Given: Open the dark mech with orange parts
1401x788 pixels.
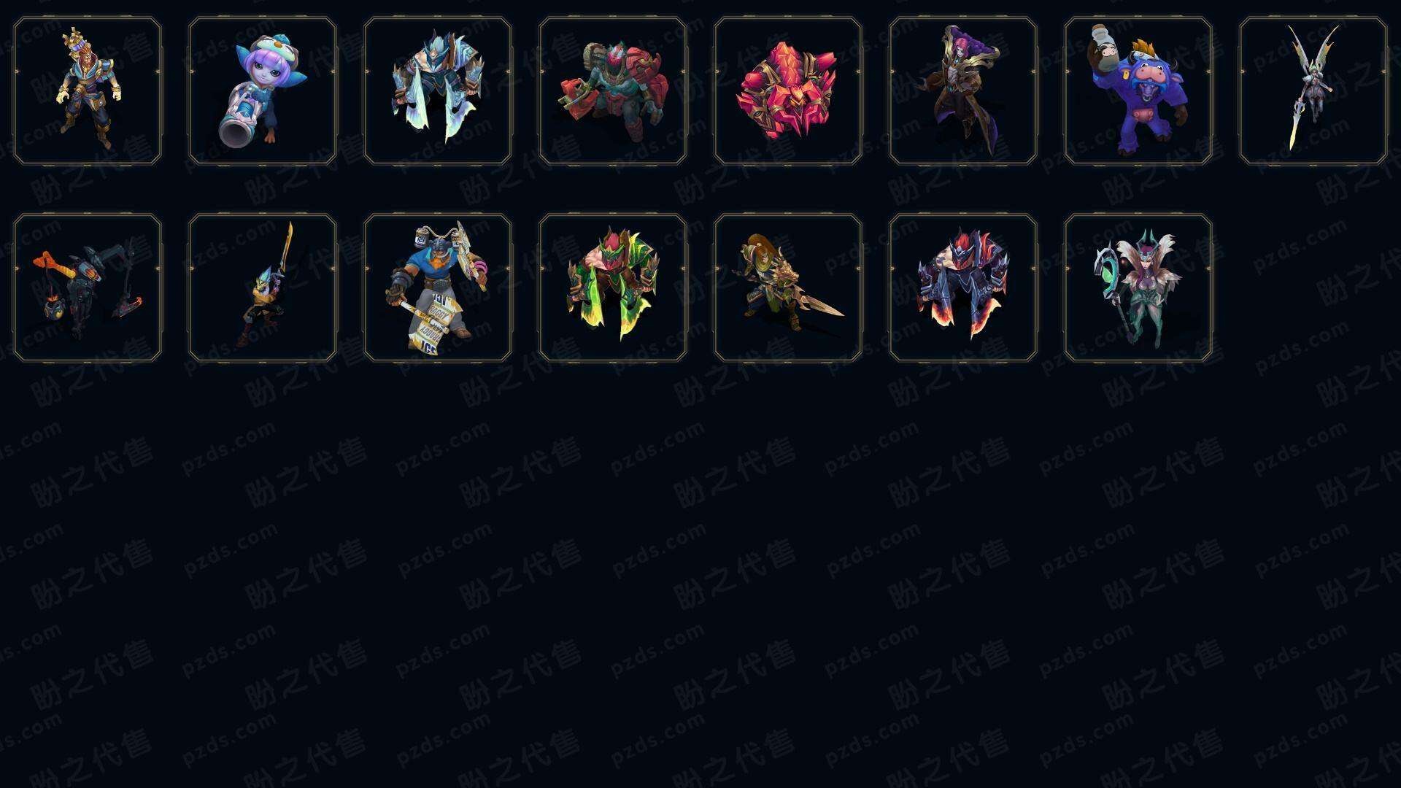Looking at the screenshot, I should 88,287.
